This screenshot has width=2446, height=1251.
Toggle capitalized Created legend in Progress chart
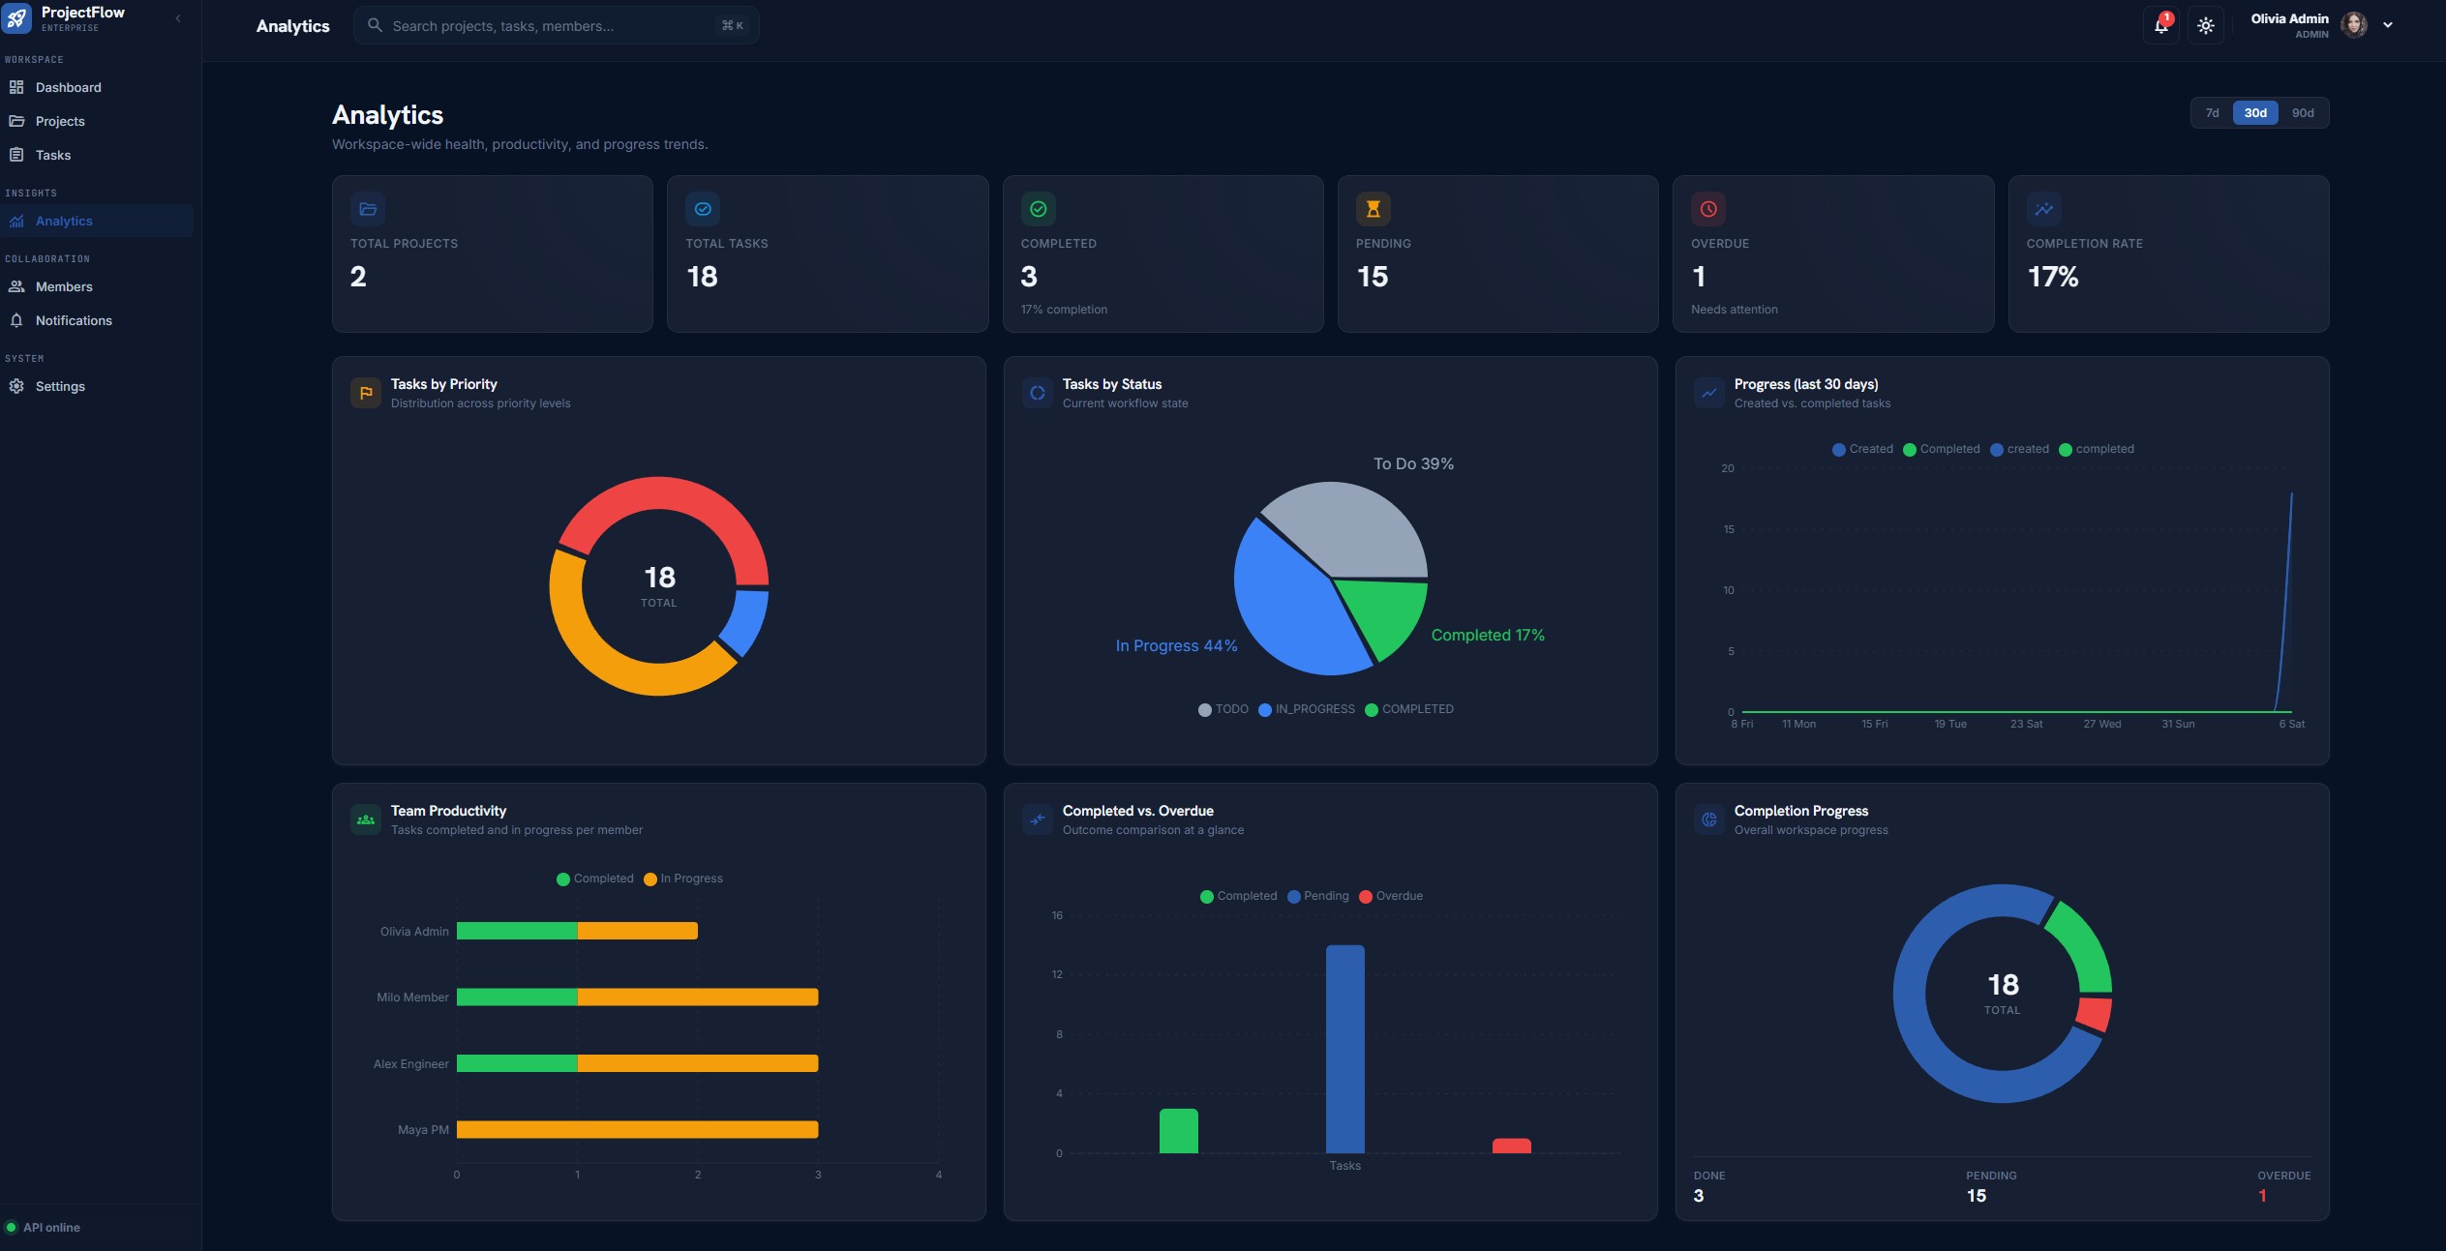click(1862, 449)
